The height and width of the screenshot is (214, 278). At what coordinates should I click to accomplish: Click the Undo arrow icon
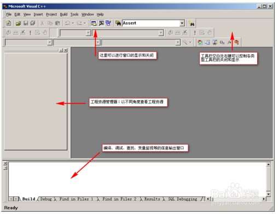point(68,23)
